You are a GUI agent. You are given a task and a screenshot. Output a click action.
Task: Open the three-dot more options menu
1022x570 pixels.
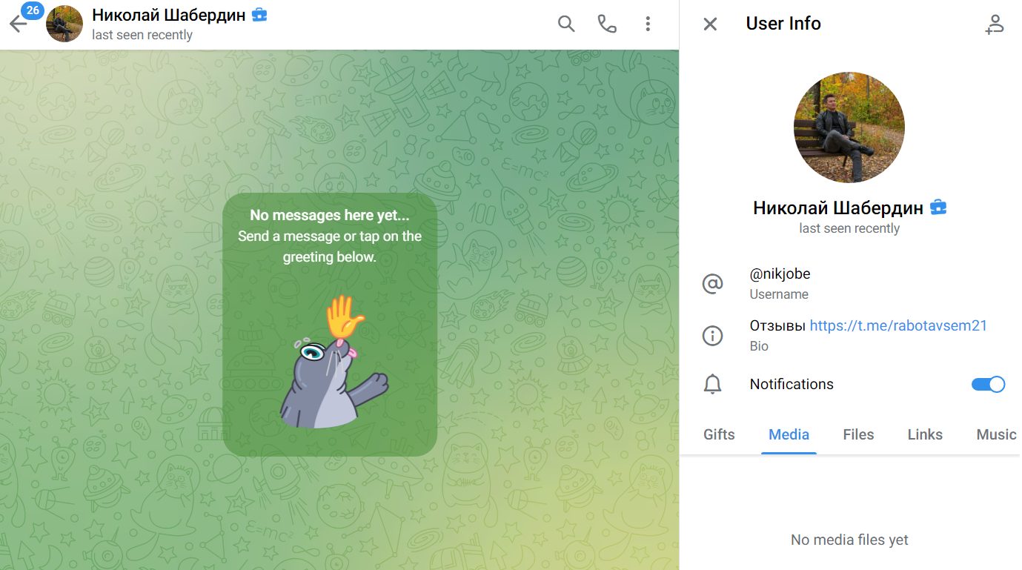[648, 24]
